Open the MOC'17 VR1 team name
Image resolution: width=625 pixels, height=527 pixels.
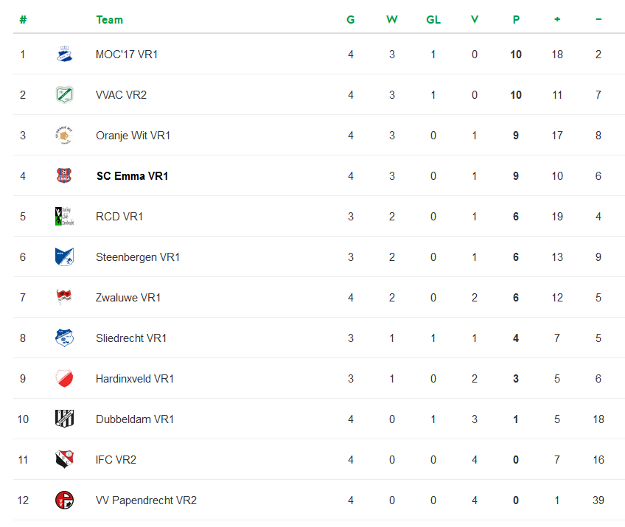point(127,55)
